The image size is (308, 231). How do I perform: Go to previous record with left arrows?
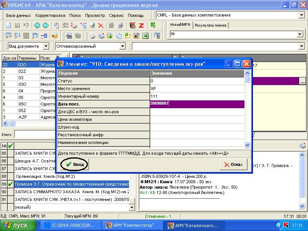(37, 26)
